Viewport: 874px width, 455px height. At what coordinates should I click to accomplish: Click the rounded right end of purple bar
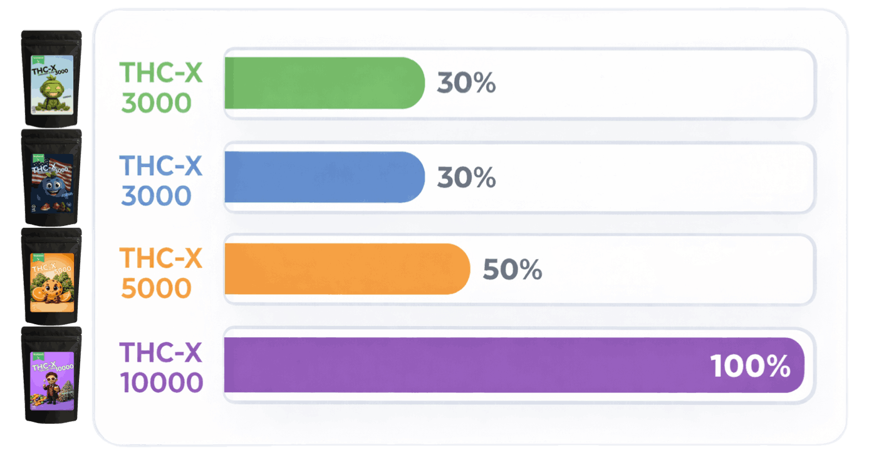(797, 366)
